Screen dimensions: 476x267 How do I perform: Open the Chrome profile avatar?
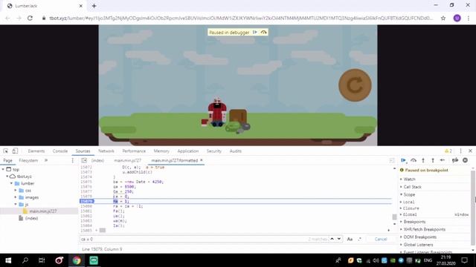[457, 18]
